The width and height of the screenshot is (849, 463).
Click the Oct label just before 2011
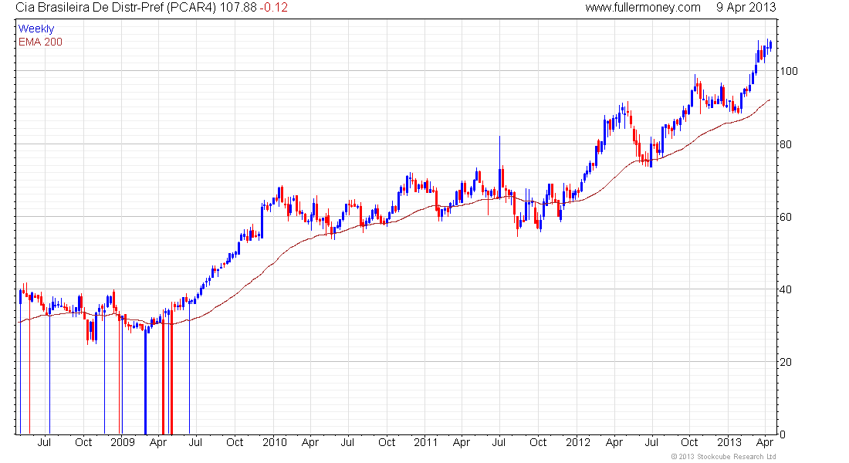[x=387, y=442]
